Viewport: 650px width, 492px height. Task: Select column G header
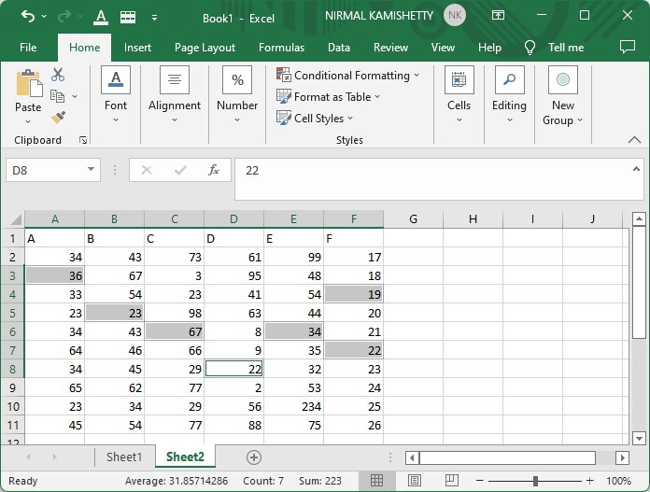(414, 218)
